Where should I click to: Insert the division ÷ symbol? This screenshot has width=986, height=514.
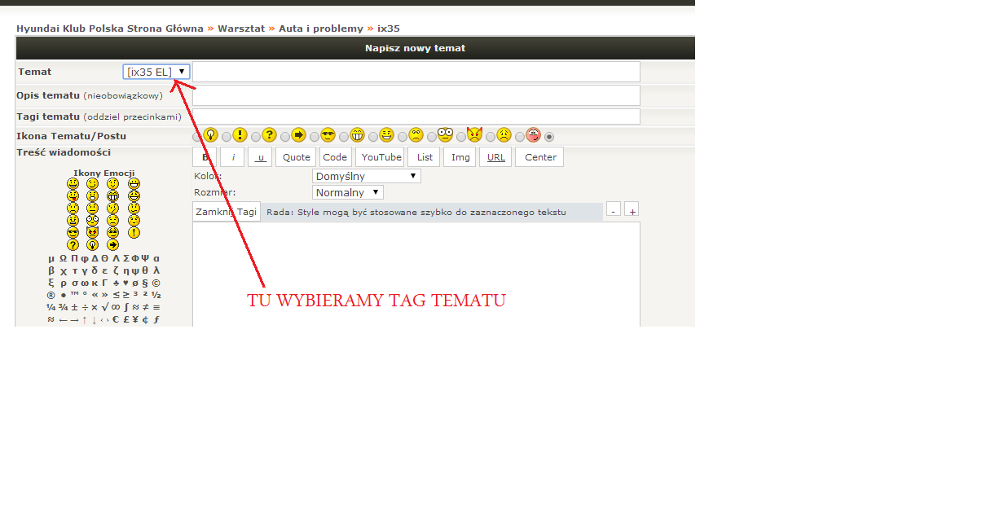click(x=84, y=307)
